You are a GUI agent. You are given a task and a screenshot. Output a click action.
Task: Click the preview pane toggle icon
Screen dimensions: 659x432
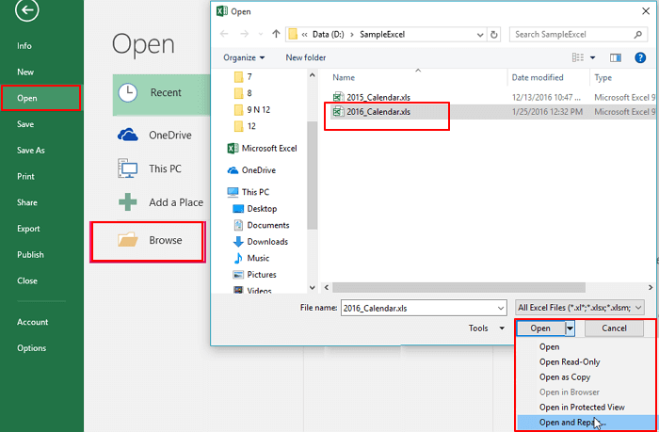615,57
